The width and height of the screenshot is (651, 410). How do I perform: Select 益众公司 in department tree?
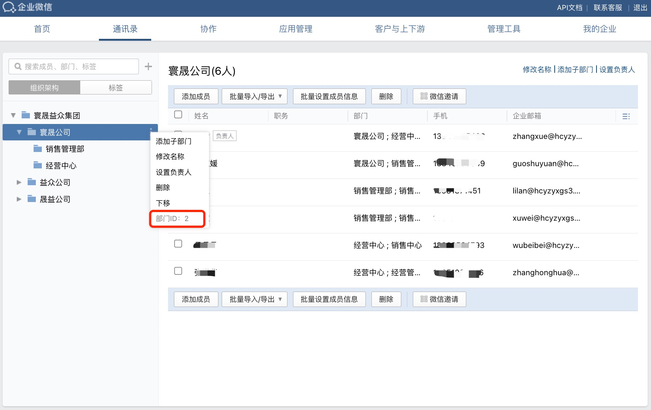click(x=55, y=182)
